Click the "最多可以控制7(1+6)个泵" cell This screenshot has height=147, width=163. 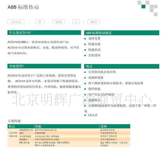(46, 130)
